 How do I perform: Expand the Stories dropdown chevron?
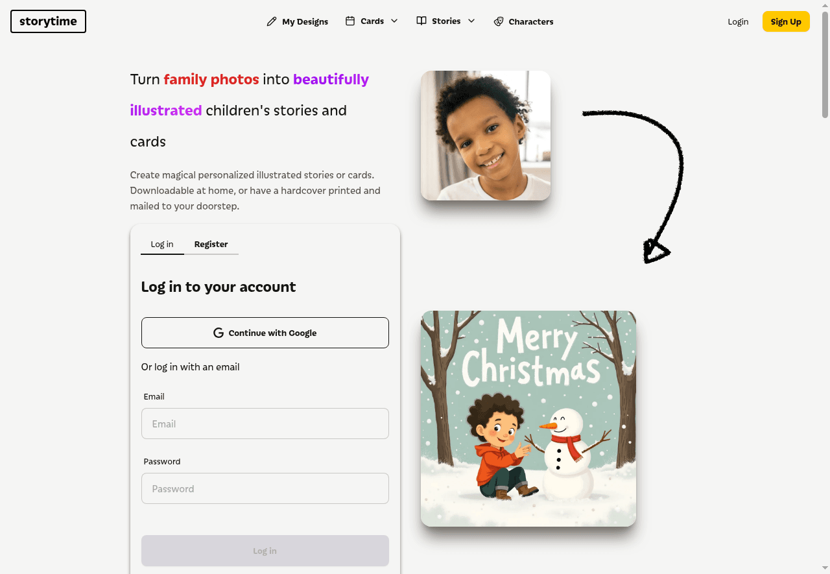(471, 21)
